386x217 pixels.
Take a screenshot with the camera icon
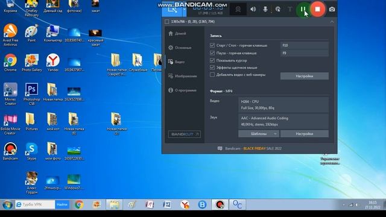click(332, 10)
